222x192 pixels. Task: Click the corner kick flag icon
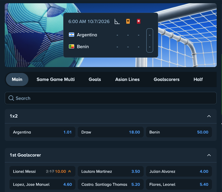(x=117, y=22)
